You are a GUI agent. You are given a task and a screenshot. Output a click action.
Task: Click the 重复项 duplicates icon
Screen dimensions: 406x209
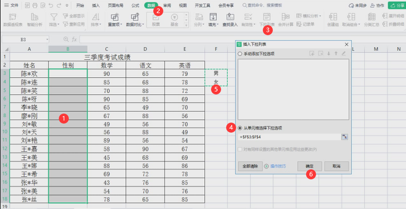(x=114, y=17)
